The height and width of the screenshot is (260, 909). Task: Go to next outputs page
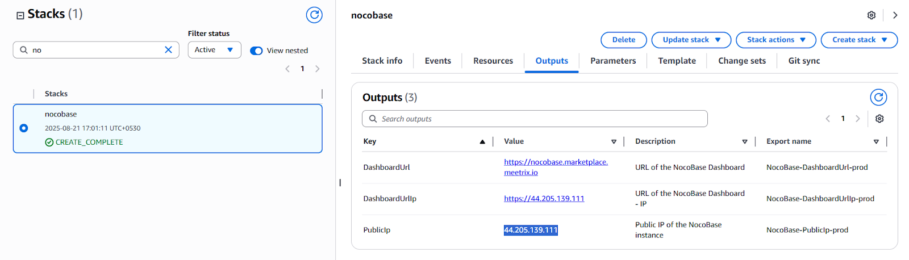858,119
